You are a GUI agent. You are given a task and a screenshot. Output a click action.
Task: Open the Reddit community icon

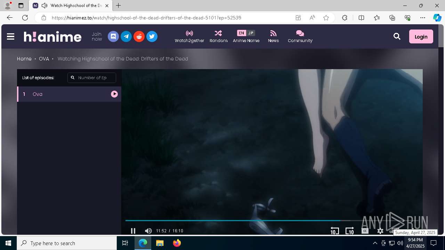tap(139, 36)
